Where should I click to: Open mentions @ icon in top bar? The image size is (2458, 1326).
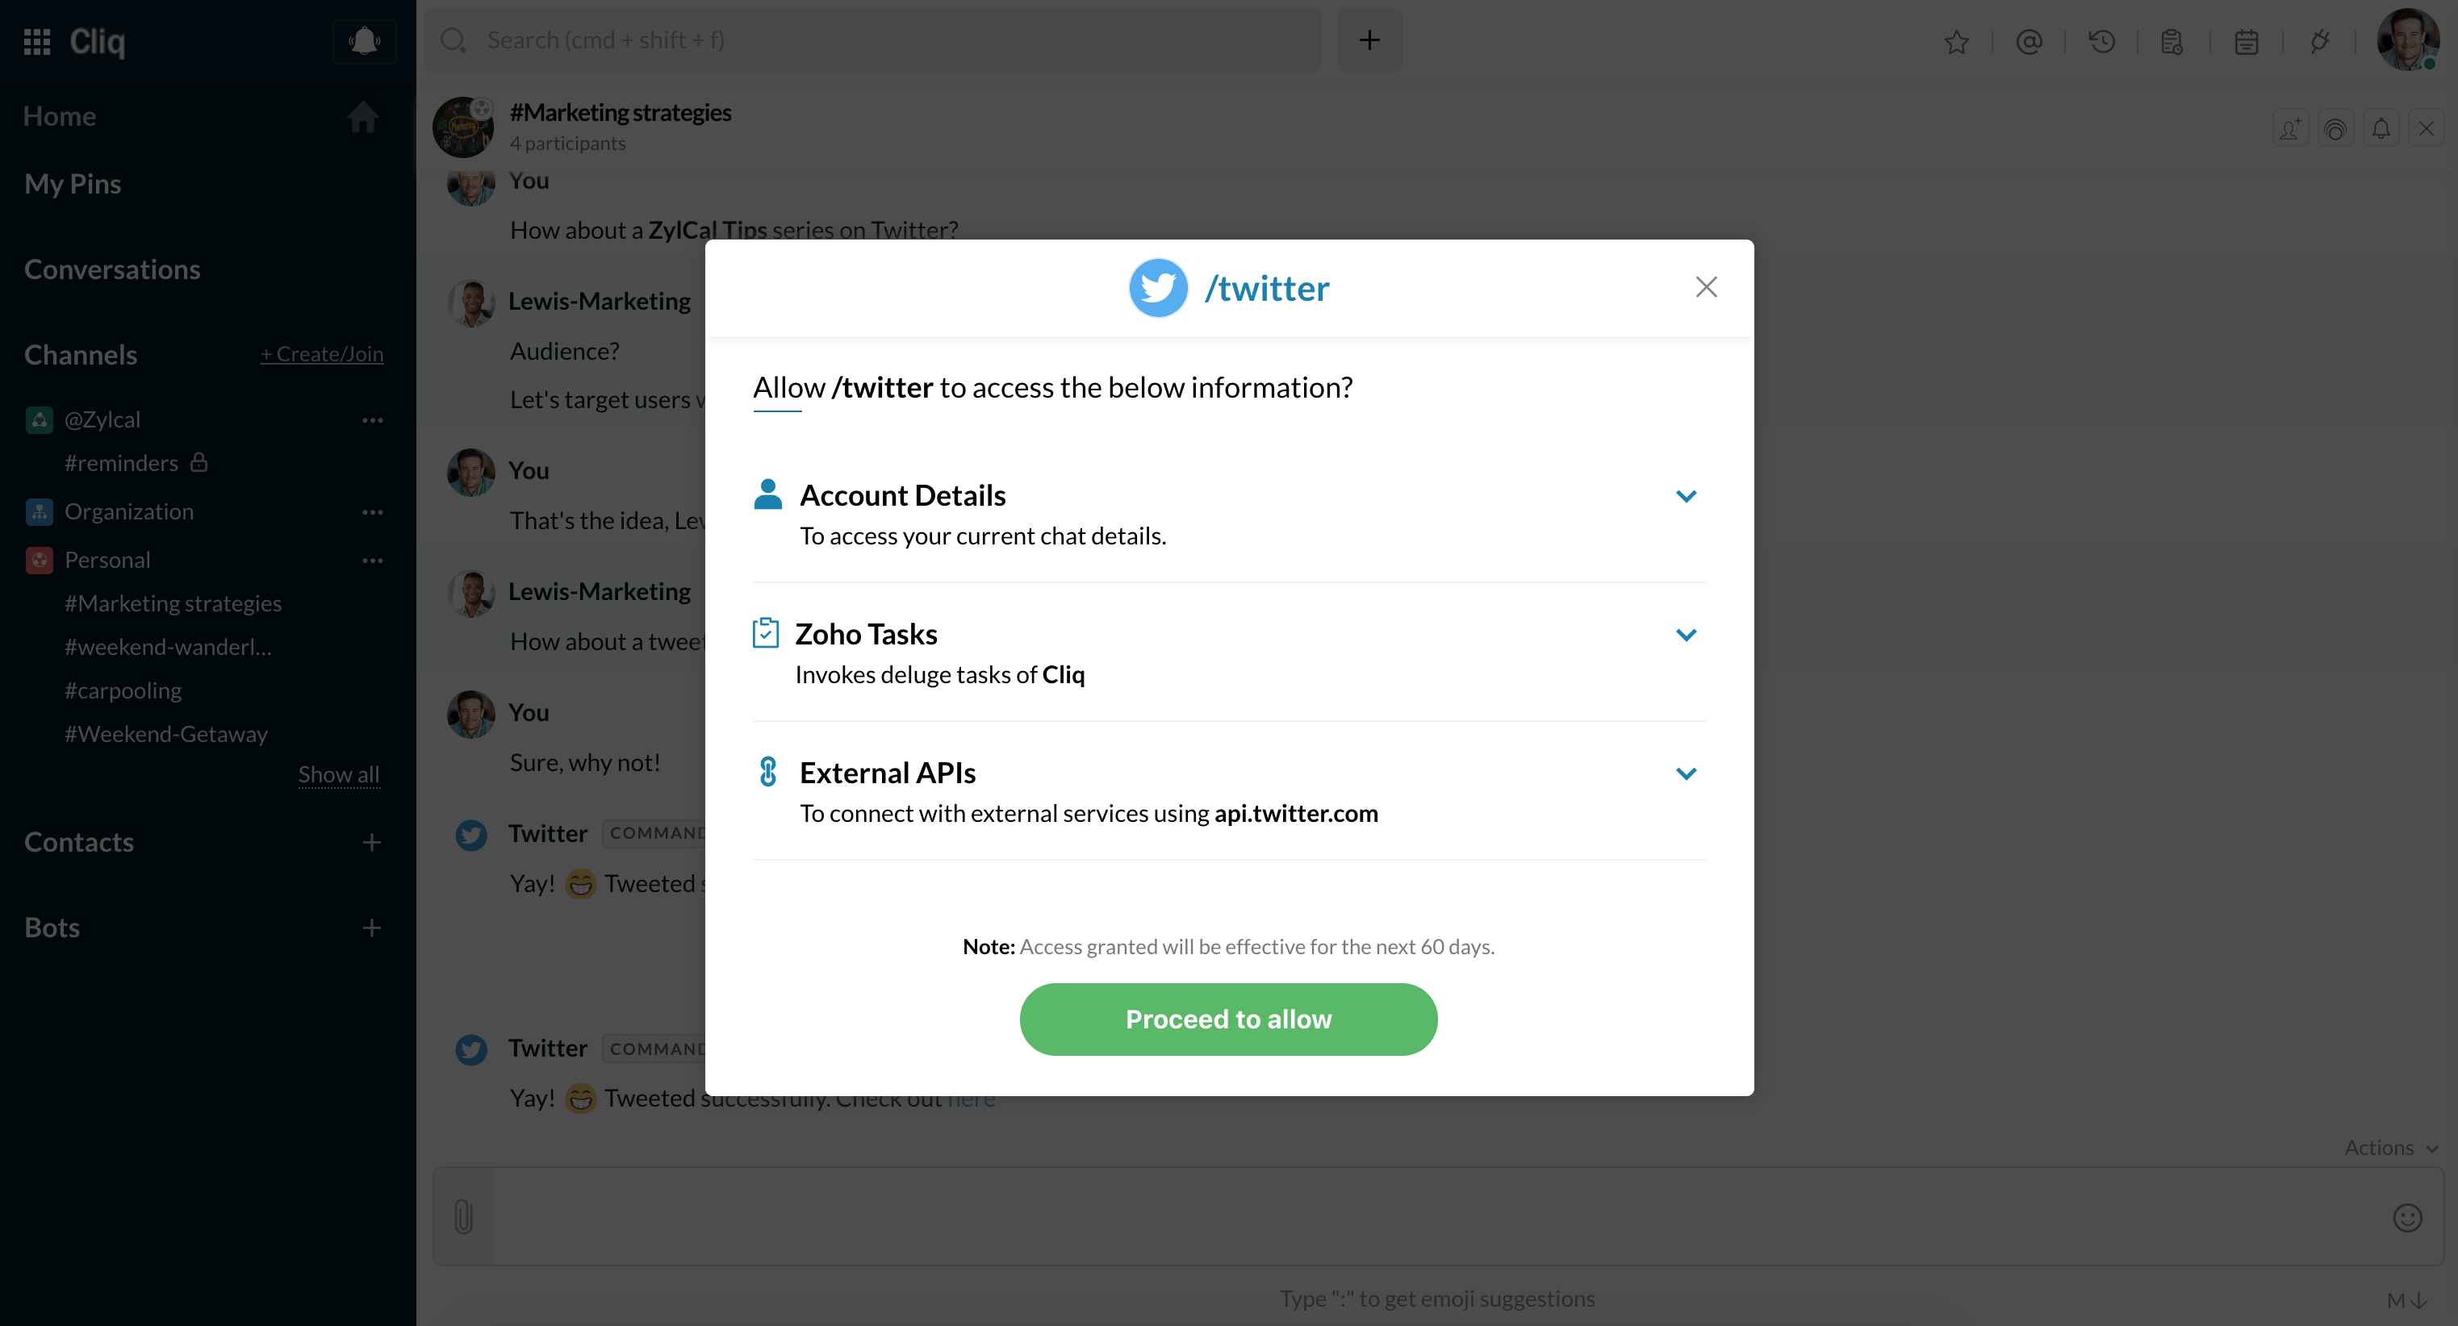point(2029,41)
